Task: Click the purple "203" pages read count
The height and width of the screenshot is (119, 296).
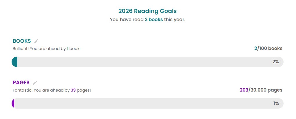Action: coord(244,90)
